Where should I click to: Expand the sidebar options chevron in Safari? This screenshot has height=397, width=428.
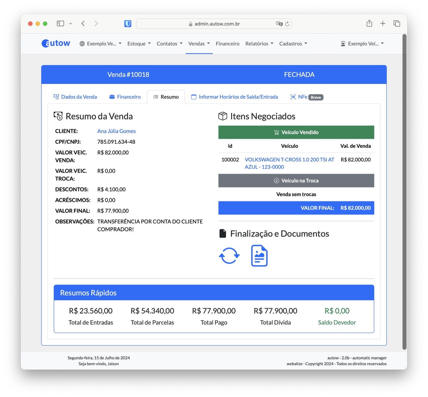[70, 24]
